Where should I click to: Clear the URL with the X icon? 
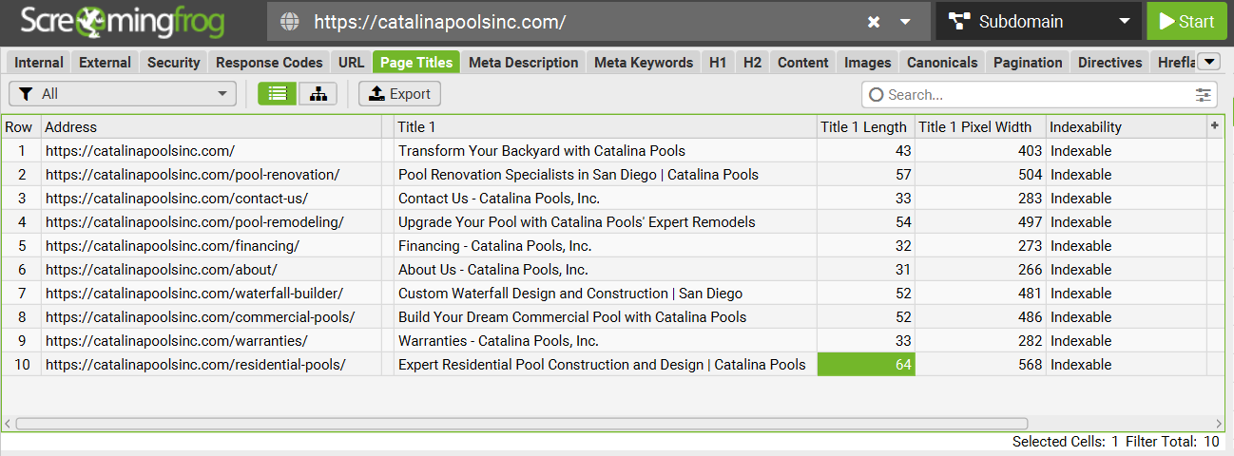coord(874,22)
